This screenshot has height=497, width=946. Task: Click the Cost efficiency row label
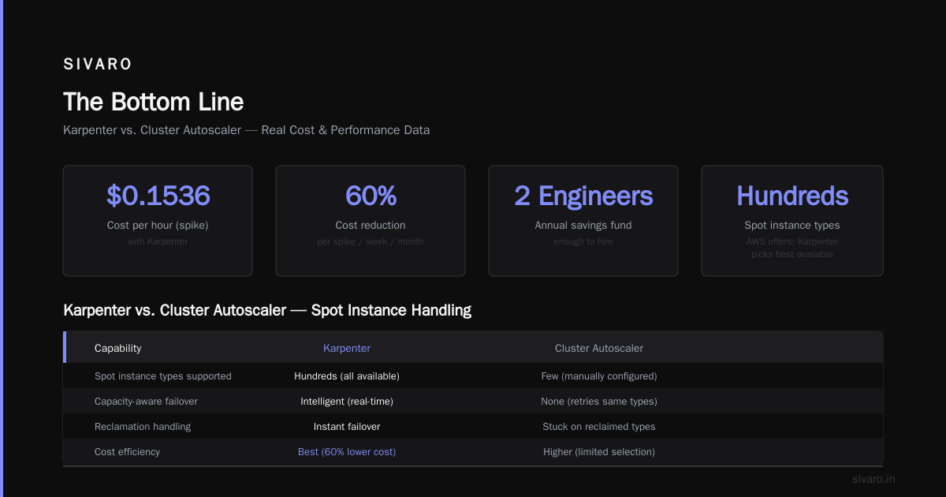coord(127,451)
